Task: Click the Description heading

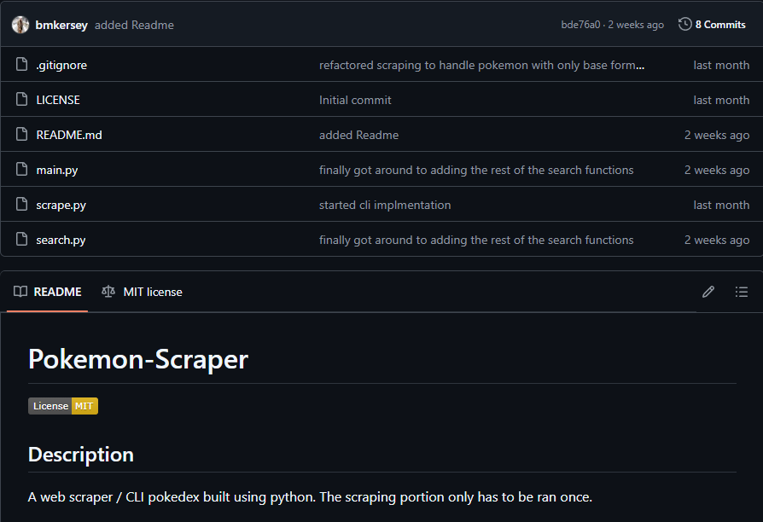Action: tap(81, 455)
